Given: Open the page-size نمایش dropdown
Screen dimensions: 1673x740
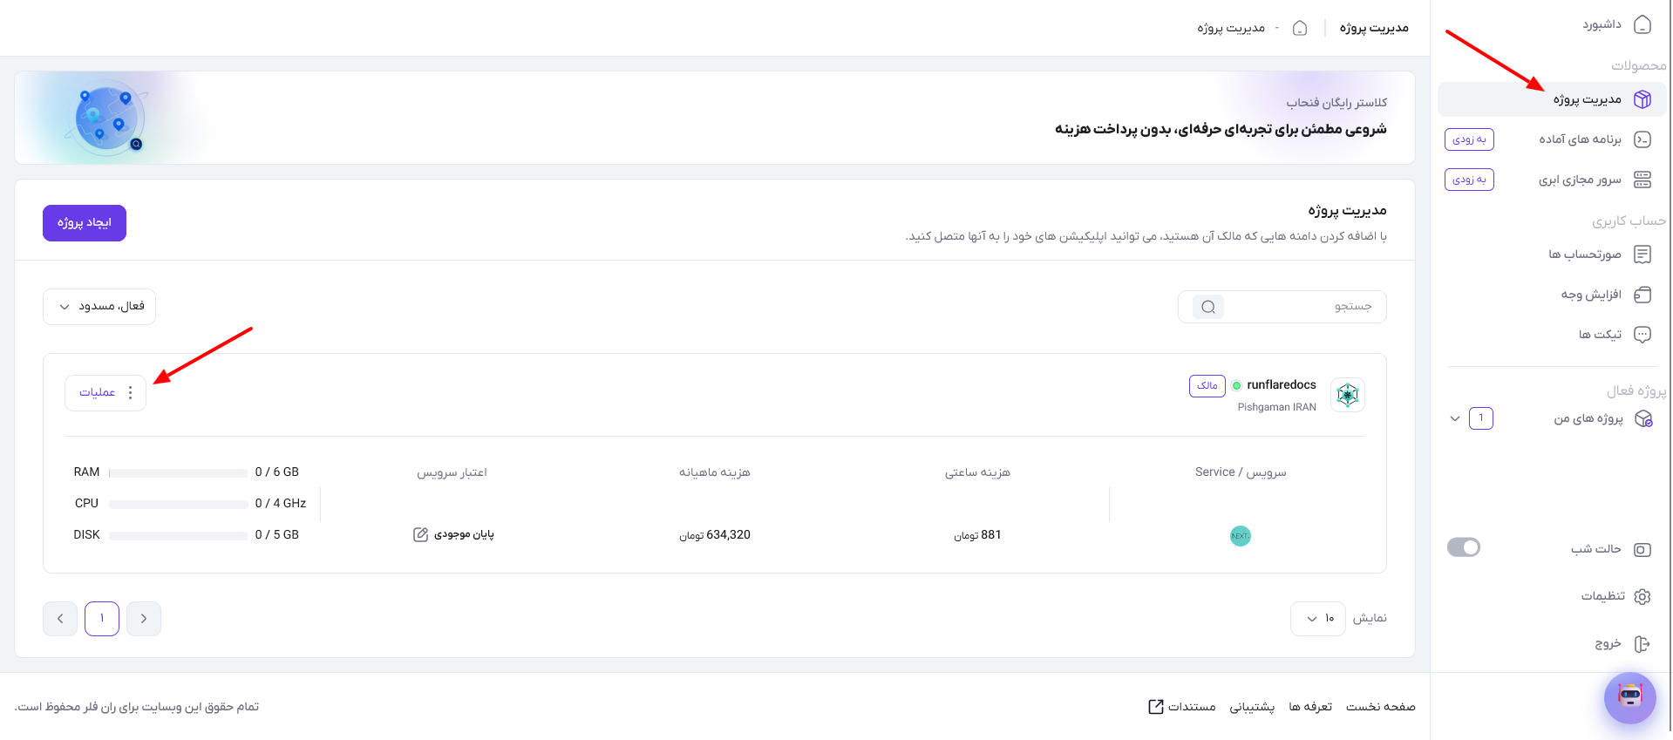Looking at the screenshot, I should [x=1318, y=619].
